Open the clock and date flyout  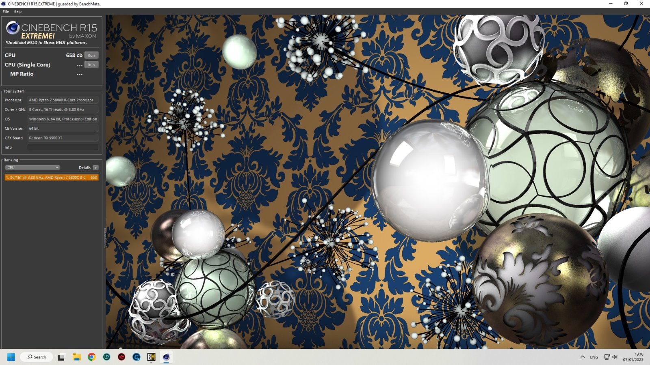[x=633, y=357]
